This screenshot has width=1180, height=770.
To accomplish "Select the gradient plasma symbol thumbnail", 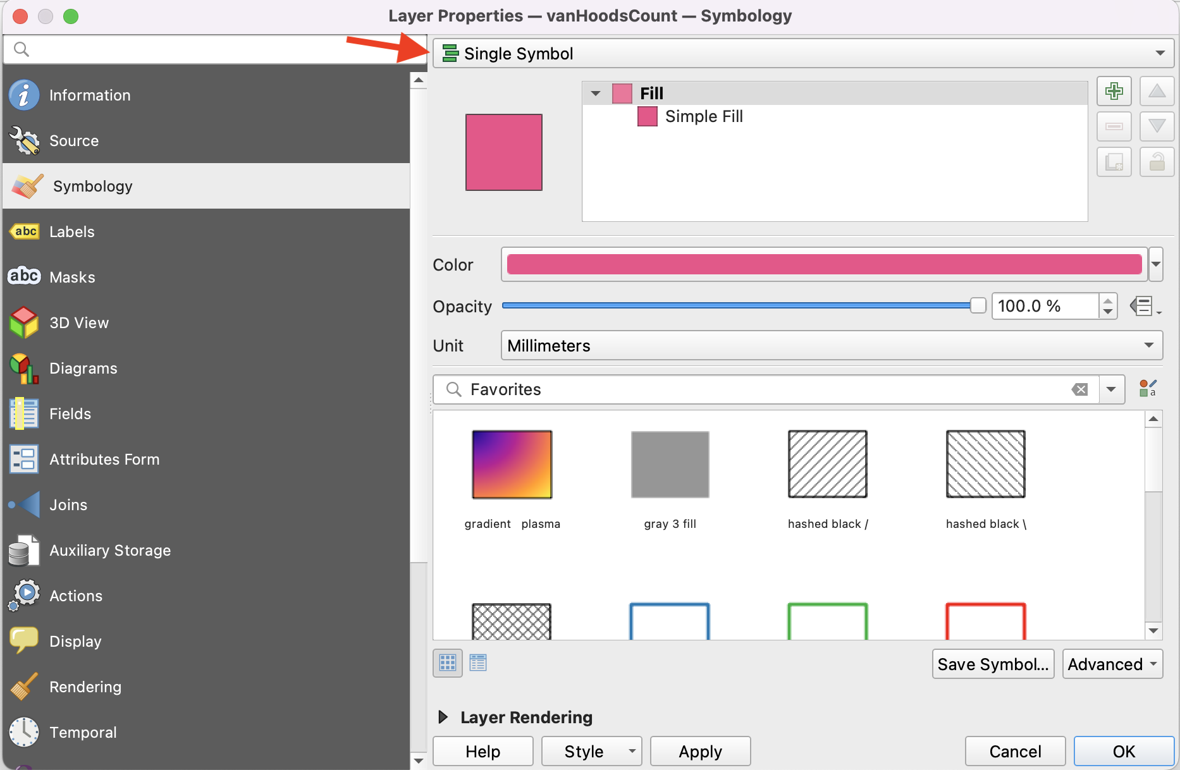I will click(512, 465).
